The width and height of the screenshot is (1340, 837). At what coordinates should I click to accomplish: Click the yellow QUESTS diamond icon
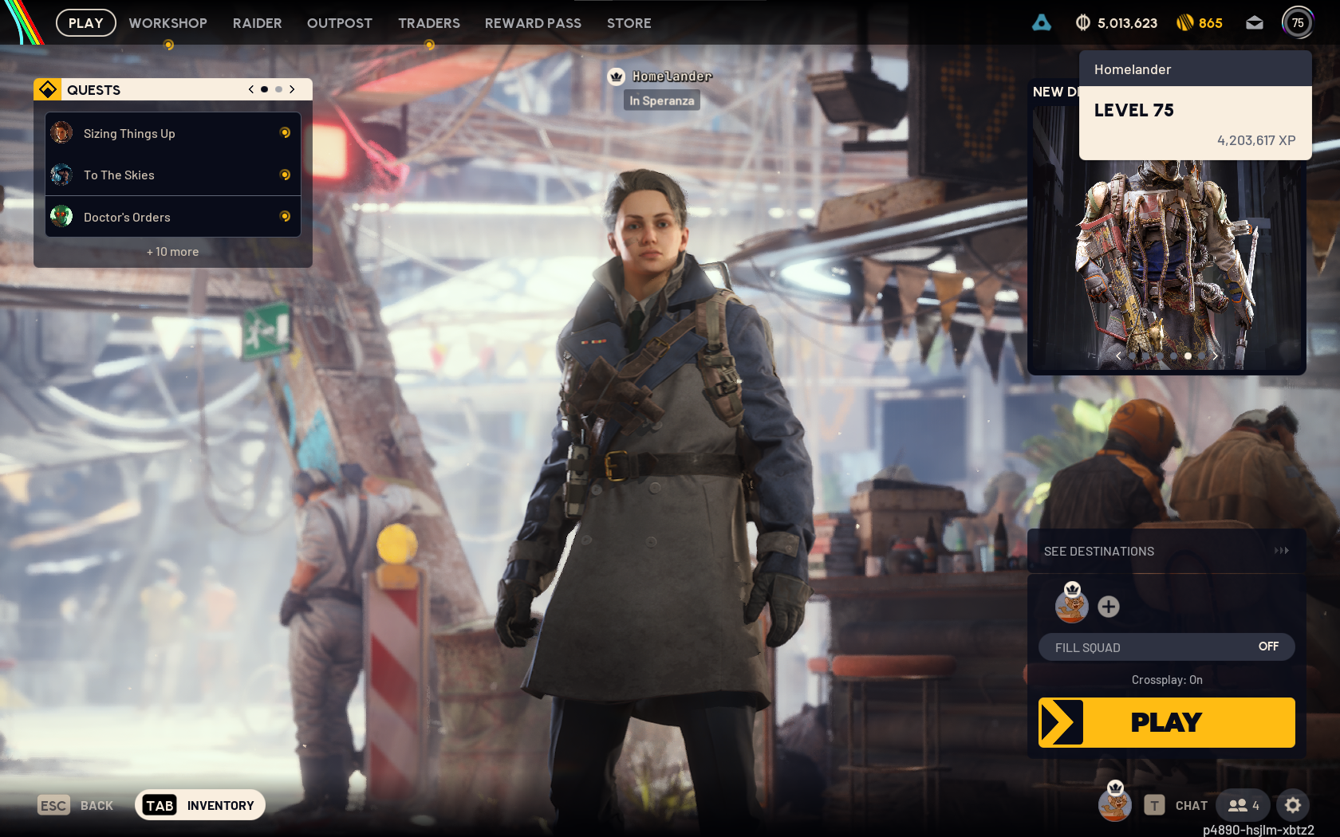[x=48, y=89]
